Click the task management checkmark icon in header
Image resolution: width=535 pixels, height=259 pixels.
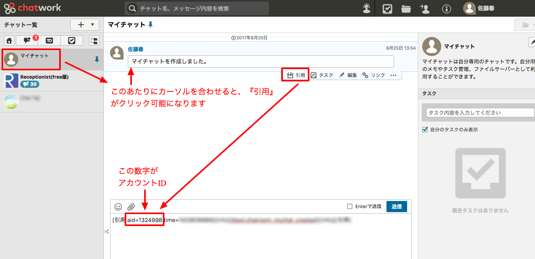coord(387,9)
